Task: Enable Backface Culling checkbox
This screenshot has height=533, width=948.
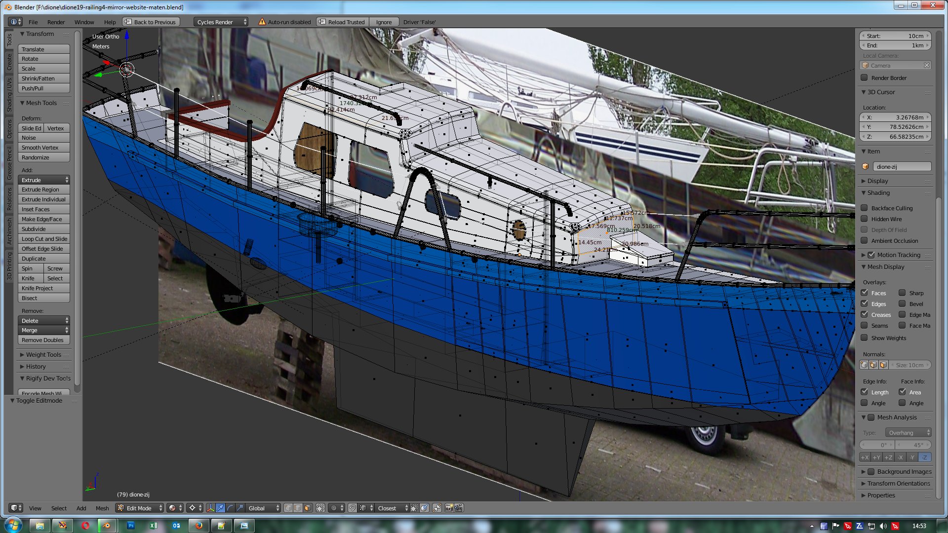Action: (x=864, y=208)
